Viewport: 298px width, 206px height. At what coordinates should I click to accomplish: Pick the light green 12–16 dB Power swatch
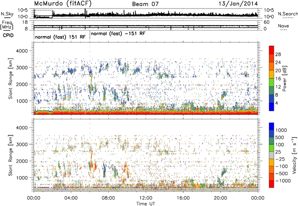[272, 83]
